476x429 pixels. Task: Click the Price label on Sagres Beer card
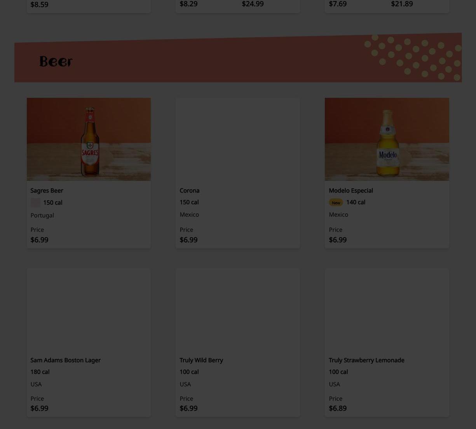(37, 230)
